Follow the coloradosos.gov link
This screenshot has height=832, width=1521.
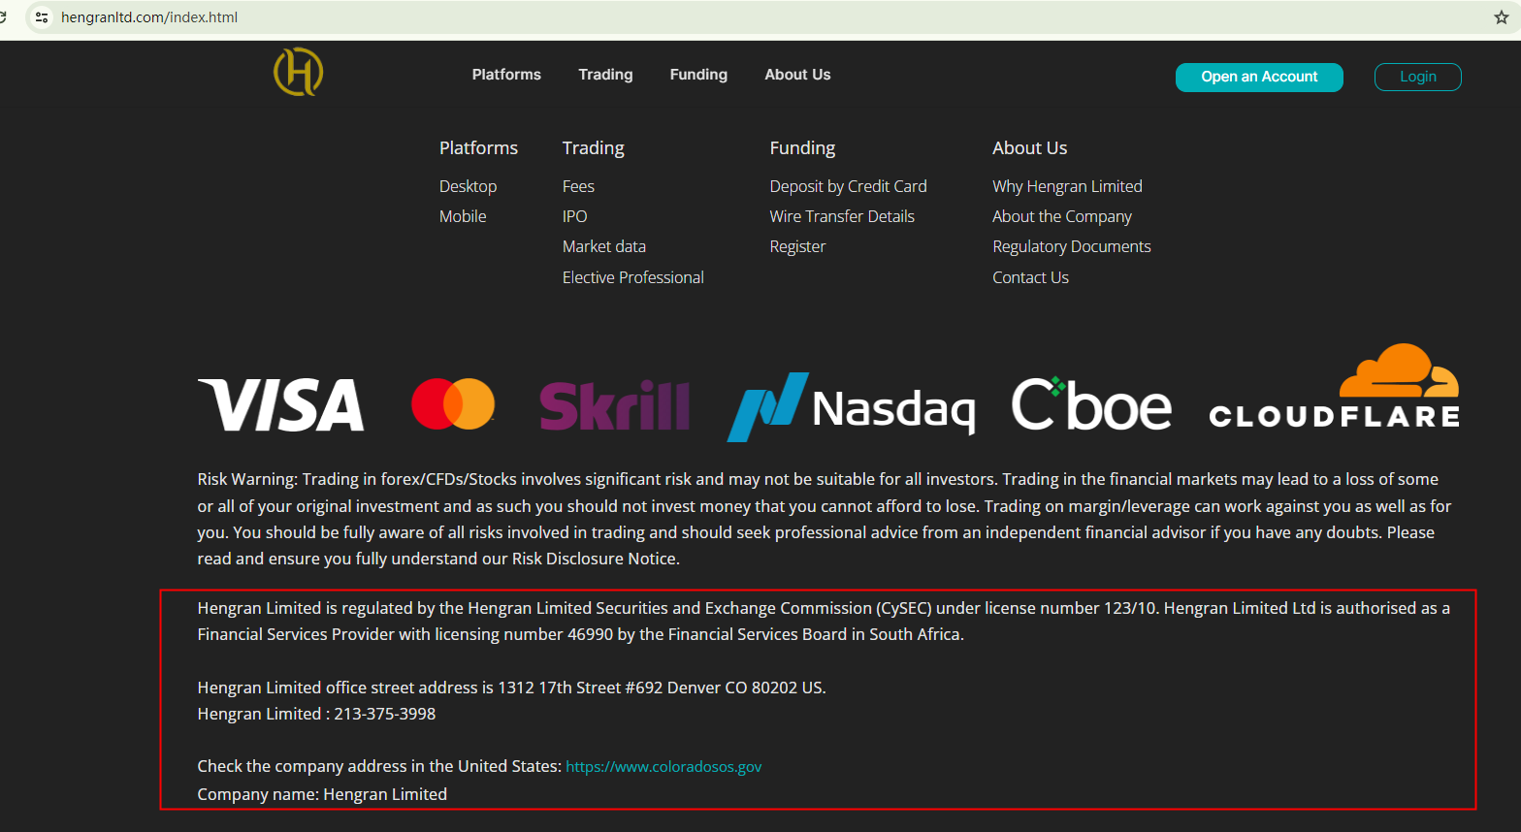coord(663,766)
